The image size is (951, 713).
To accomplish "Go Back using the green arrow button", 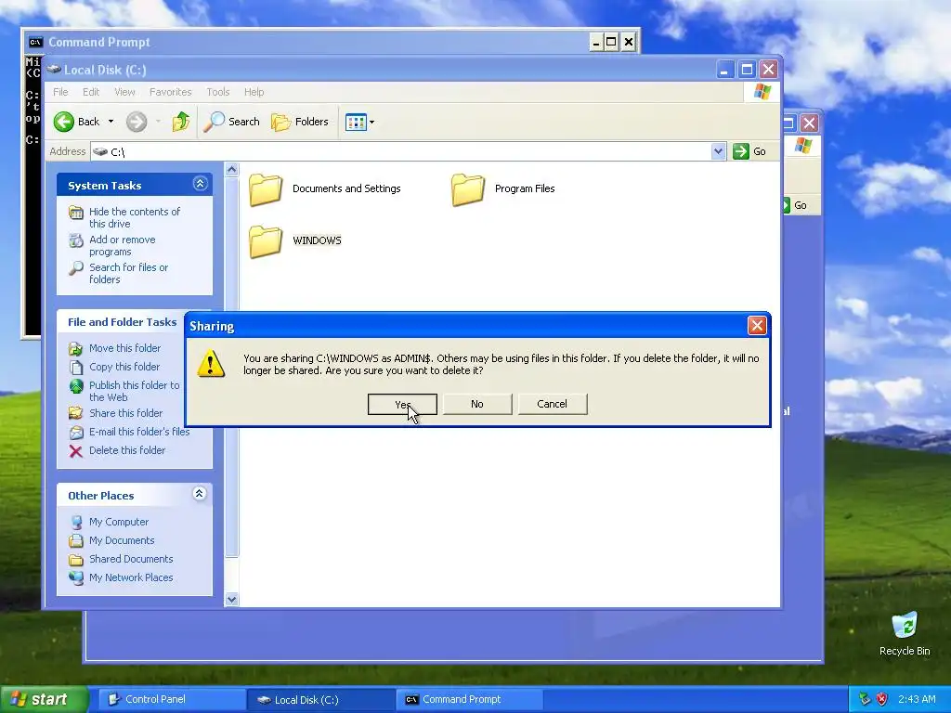I will (76, 122).
